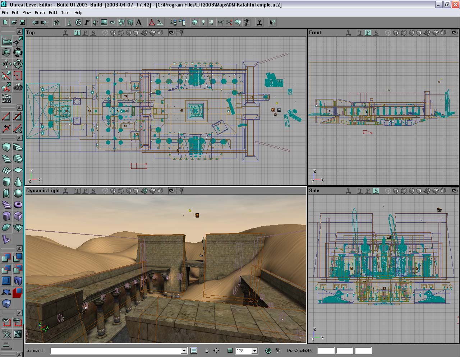Open the Tools menu
The height and width of the screenshot is (357, 460).
click(66, 13)
